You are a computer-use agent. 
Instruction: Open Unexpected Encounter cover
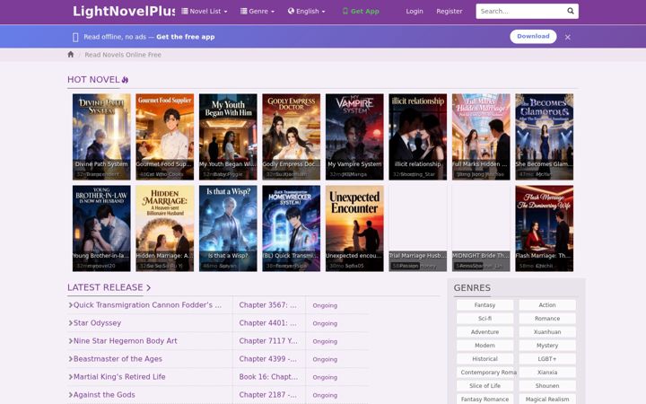354,228
